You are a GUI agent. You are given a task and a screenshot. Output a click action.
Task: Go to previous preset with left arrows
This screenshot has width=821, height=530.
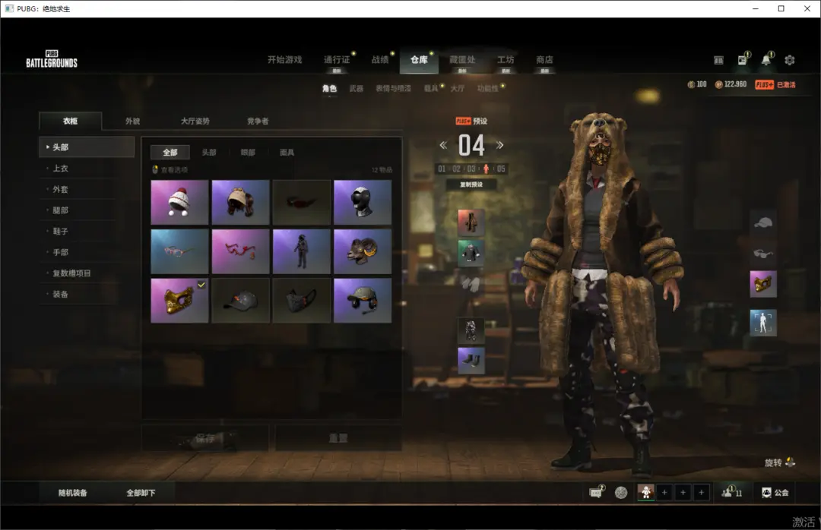pos(443,146)
